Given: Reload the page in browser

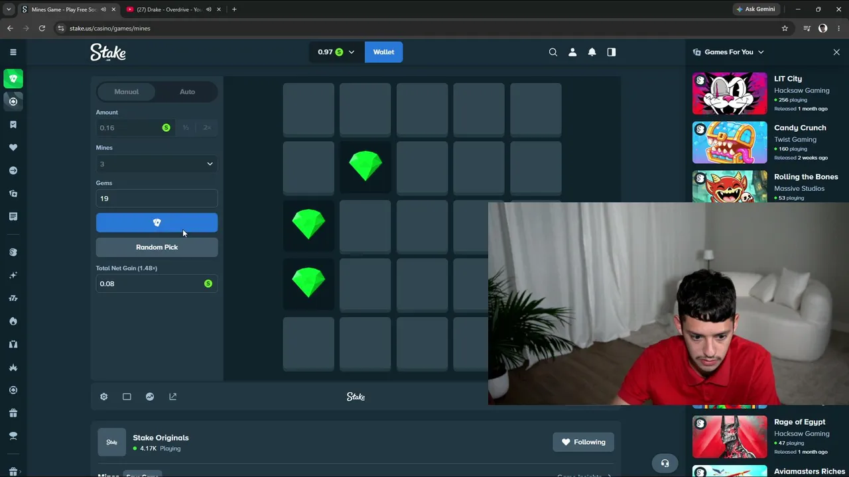Looking at the screenshot, I should pyautogui.click(x=42, y=28).
